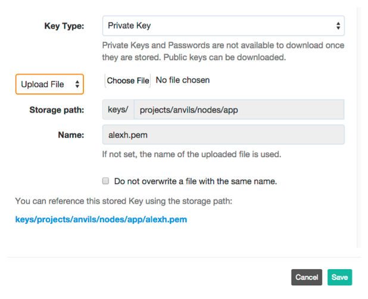Click the 'keys/' prefix addon box

[118, 110]
